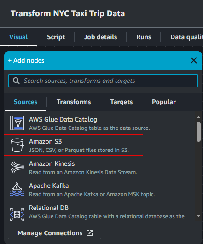Open the Data quality tab
This screenshot has height=244, width=203.
(x=186, y=37)
